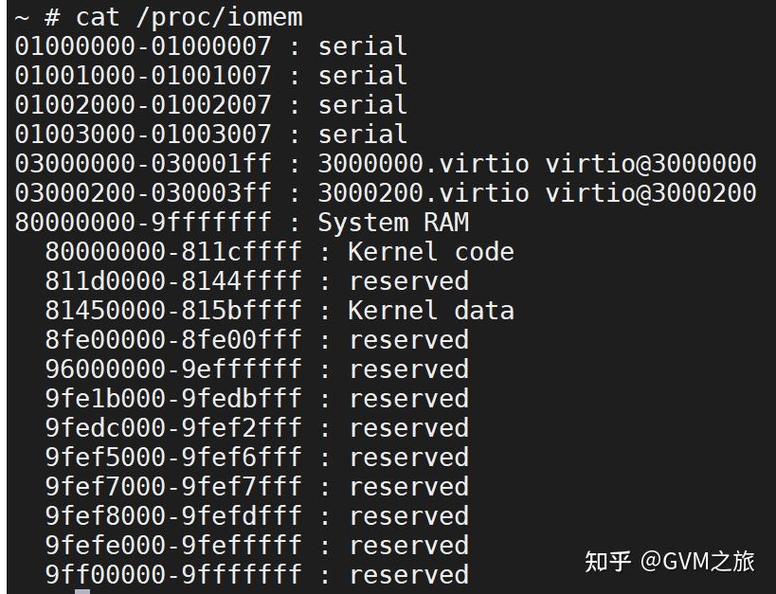Click the 9fe1b000-9fedbfff reserved range

172,399
